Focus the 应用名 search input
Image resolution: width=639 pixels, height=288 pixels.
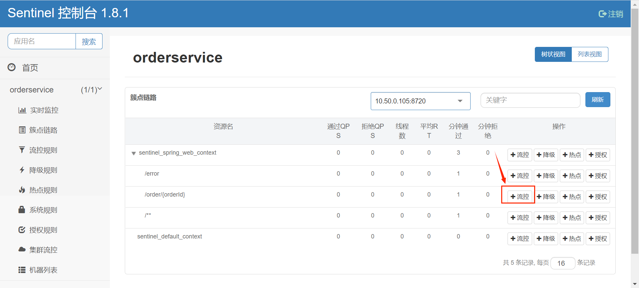(42, 41)
